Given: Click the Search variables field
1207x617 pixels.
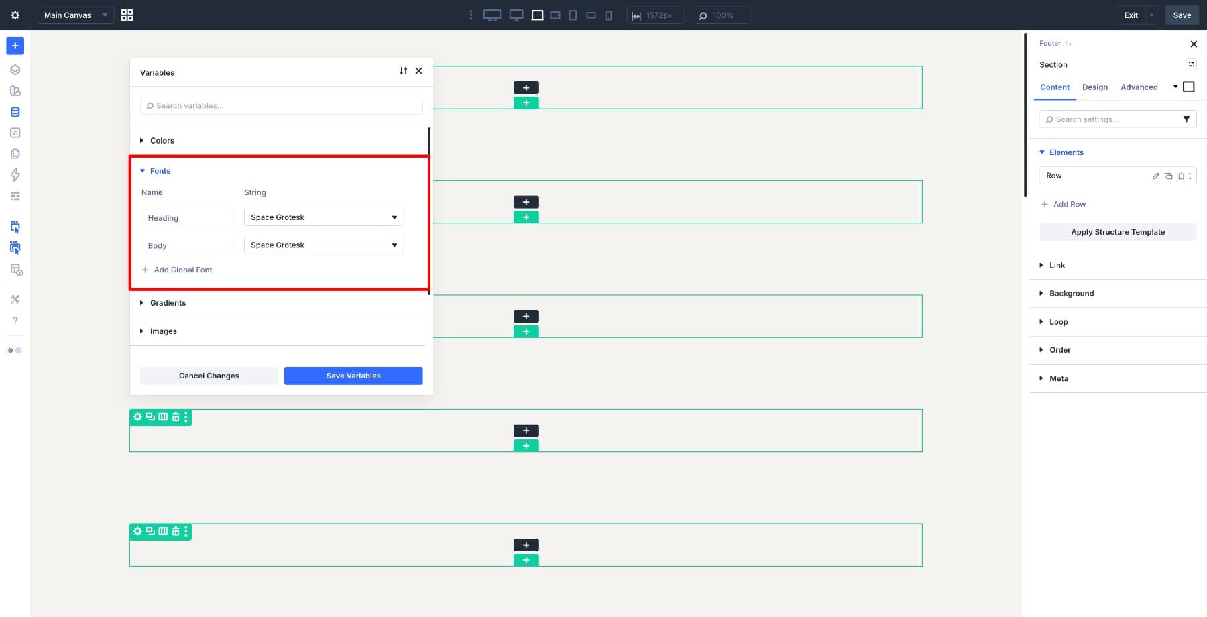Looking at the screenshot, I should click(x=282, y=105).
